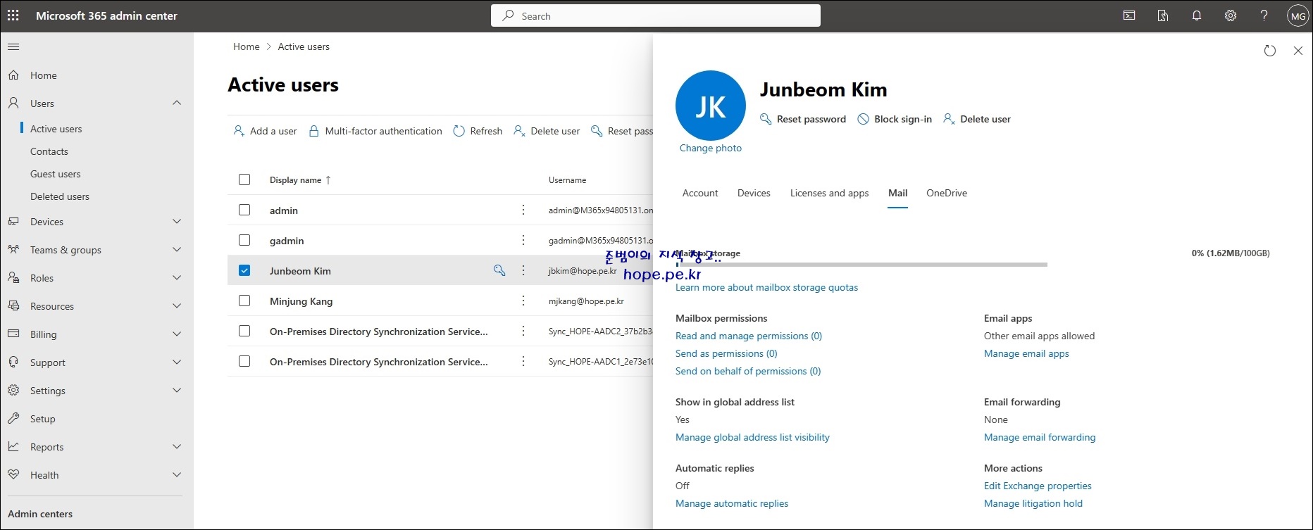Check Sync_HOPE-AADC2 service account checkbox
Screen dimensions: 1313x530
click(244, 331)
